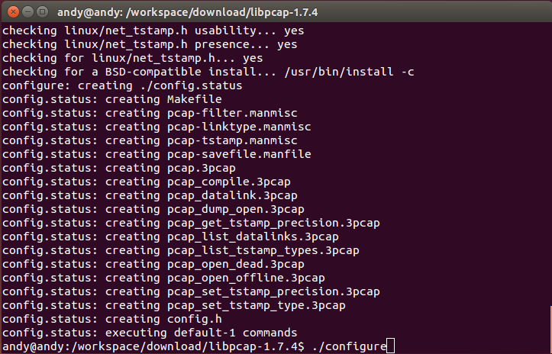This screenshot has height=354, width=552.
Task: Click the line 'checking for linux/net_tstamp.h... yes'
Action: point(132,58)
